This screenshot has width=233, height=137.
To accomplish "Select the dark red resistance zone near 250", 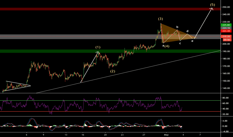I will pyautogui.click(x=110, y=9).
